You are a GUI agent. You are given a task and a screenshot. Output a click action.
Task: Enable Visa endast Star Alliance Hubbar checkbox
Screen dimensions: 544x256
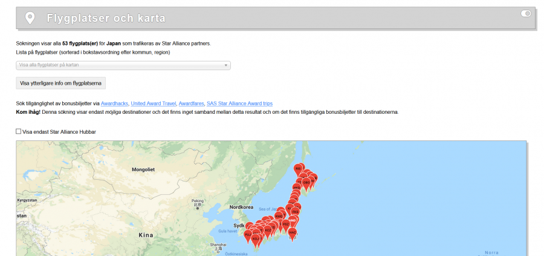[19, 131]
